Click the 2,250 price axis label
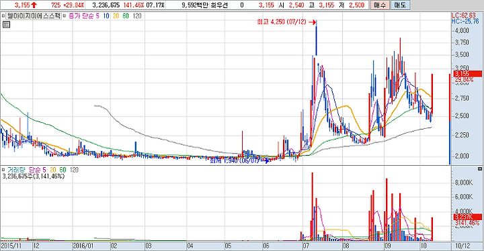Viewport: 484px width, 251px height. [462, 135]
